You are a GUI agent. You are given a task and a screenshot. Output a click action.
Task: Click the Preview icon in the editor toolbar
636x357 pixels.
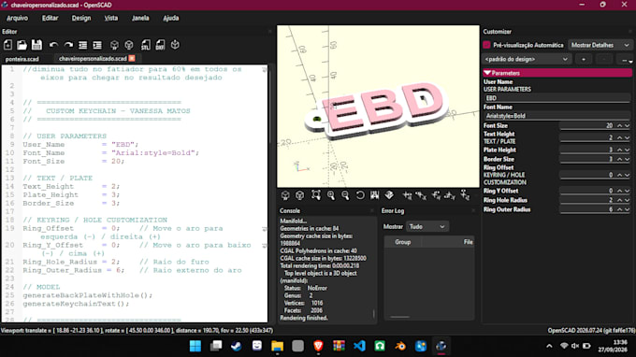[114, 45]
